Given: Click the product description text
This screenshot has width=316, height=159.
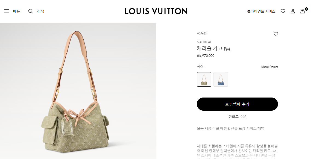Looking at the screenshot, I should pos(237,151).
